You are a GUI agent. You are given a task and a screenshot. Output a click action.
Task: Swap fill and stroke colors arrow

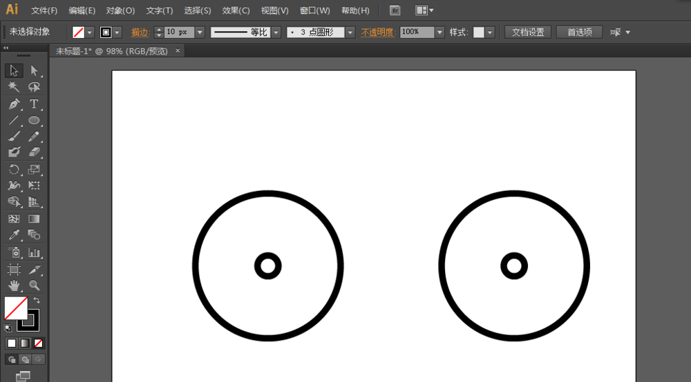click(37, 301)
